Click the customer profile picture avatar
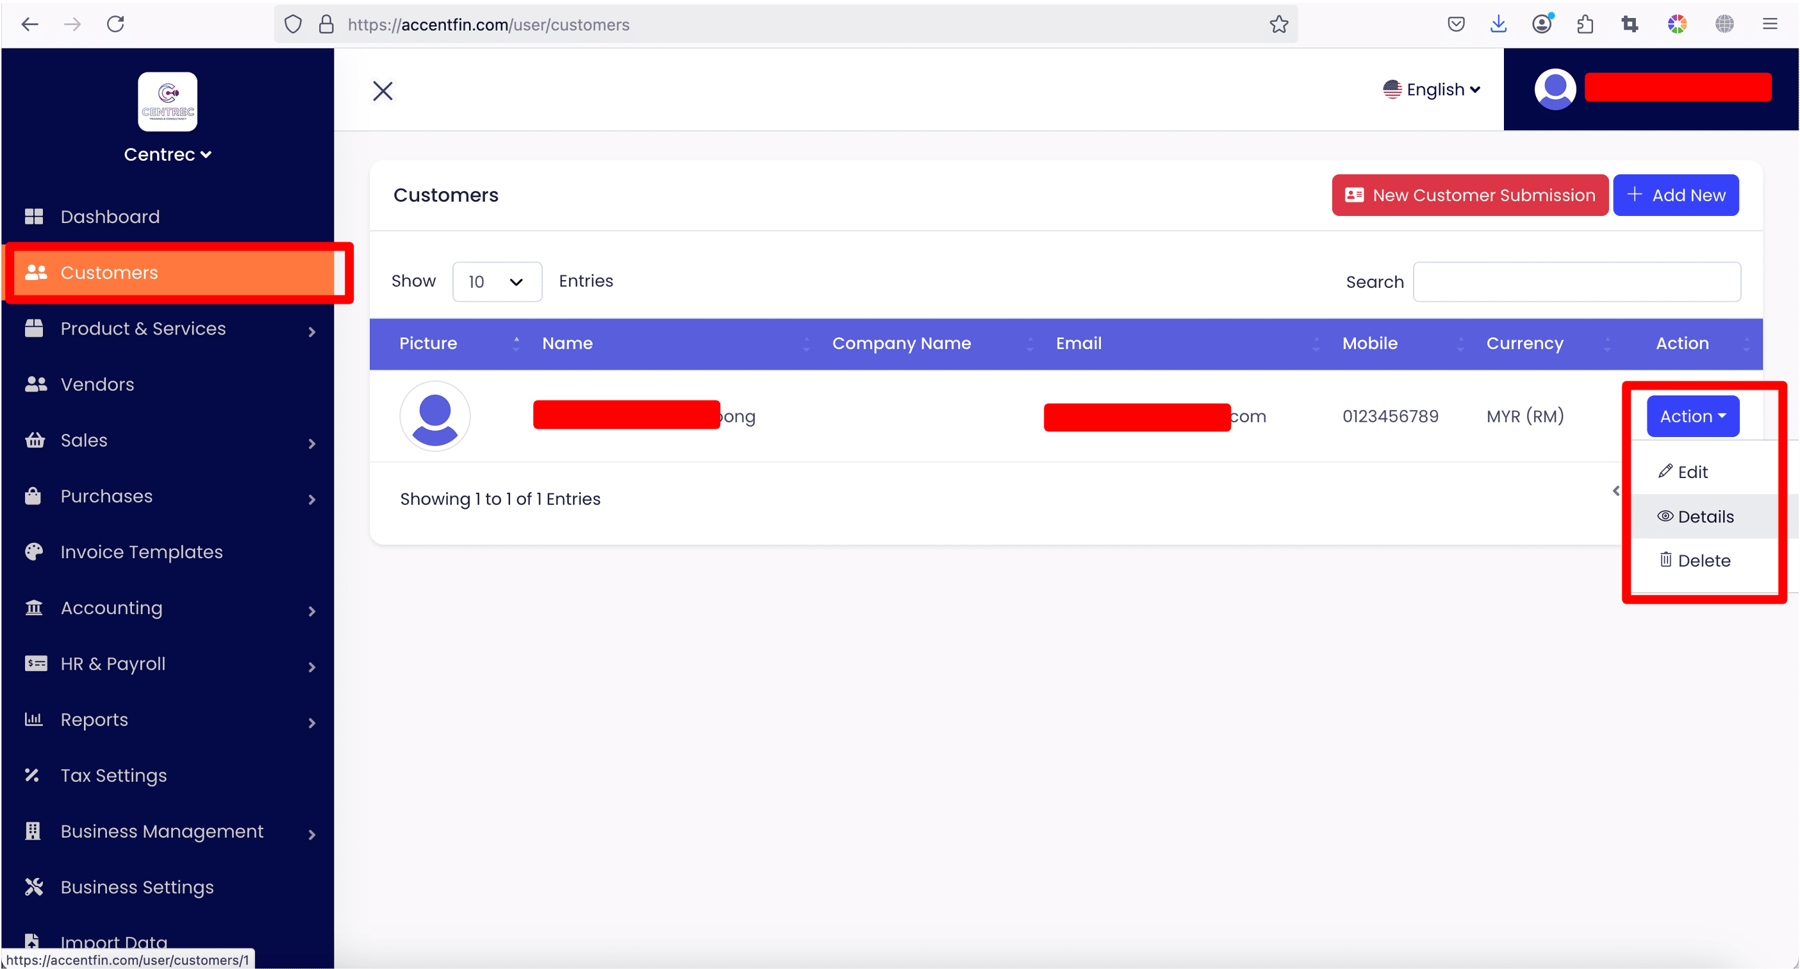This screenshot has width=1800, height=969. pyautogui.click(x=434, y=417)
